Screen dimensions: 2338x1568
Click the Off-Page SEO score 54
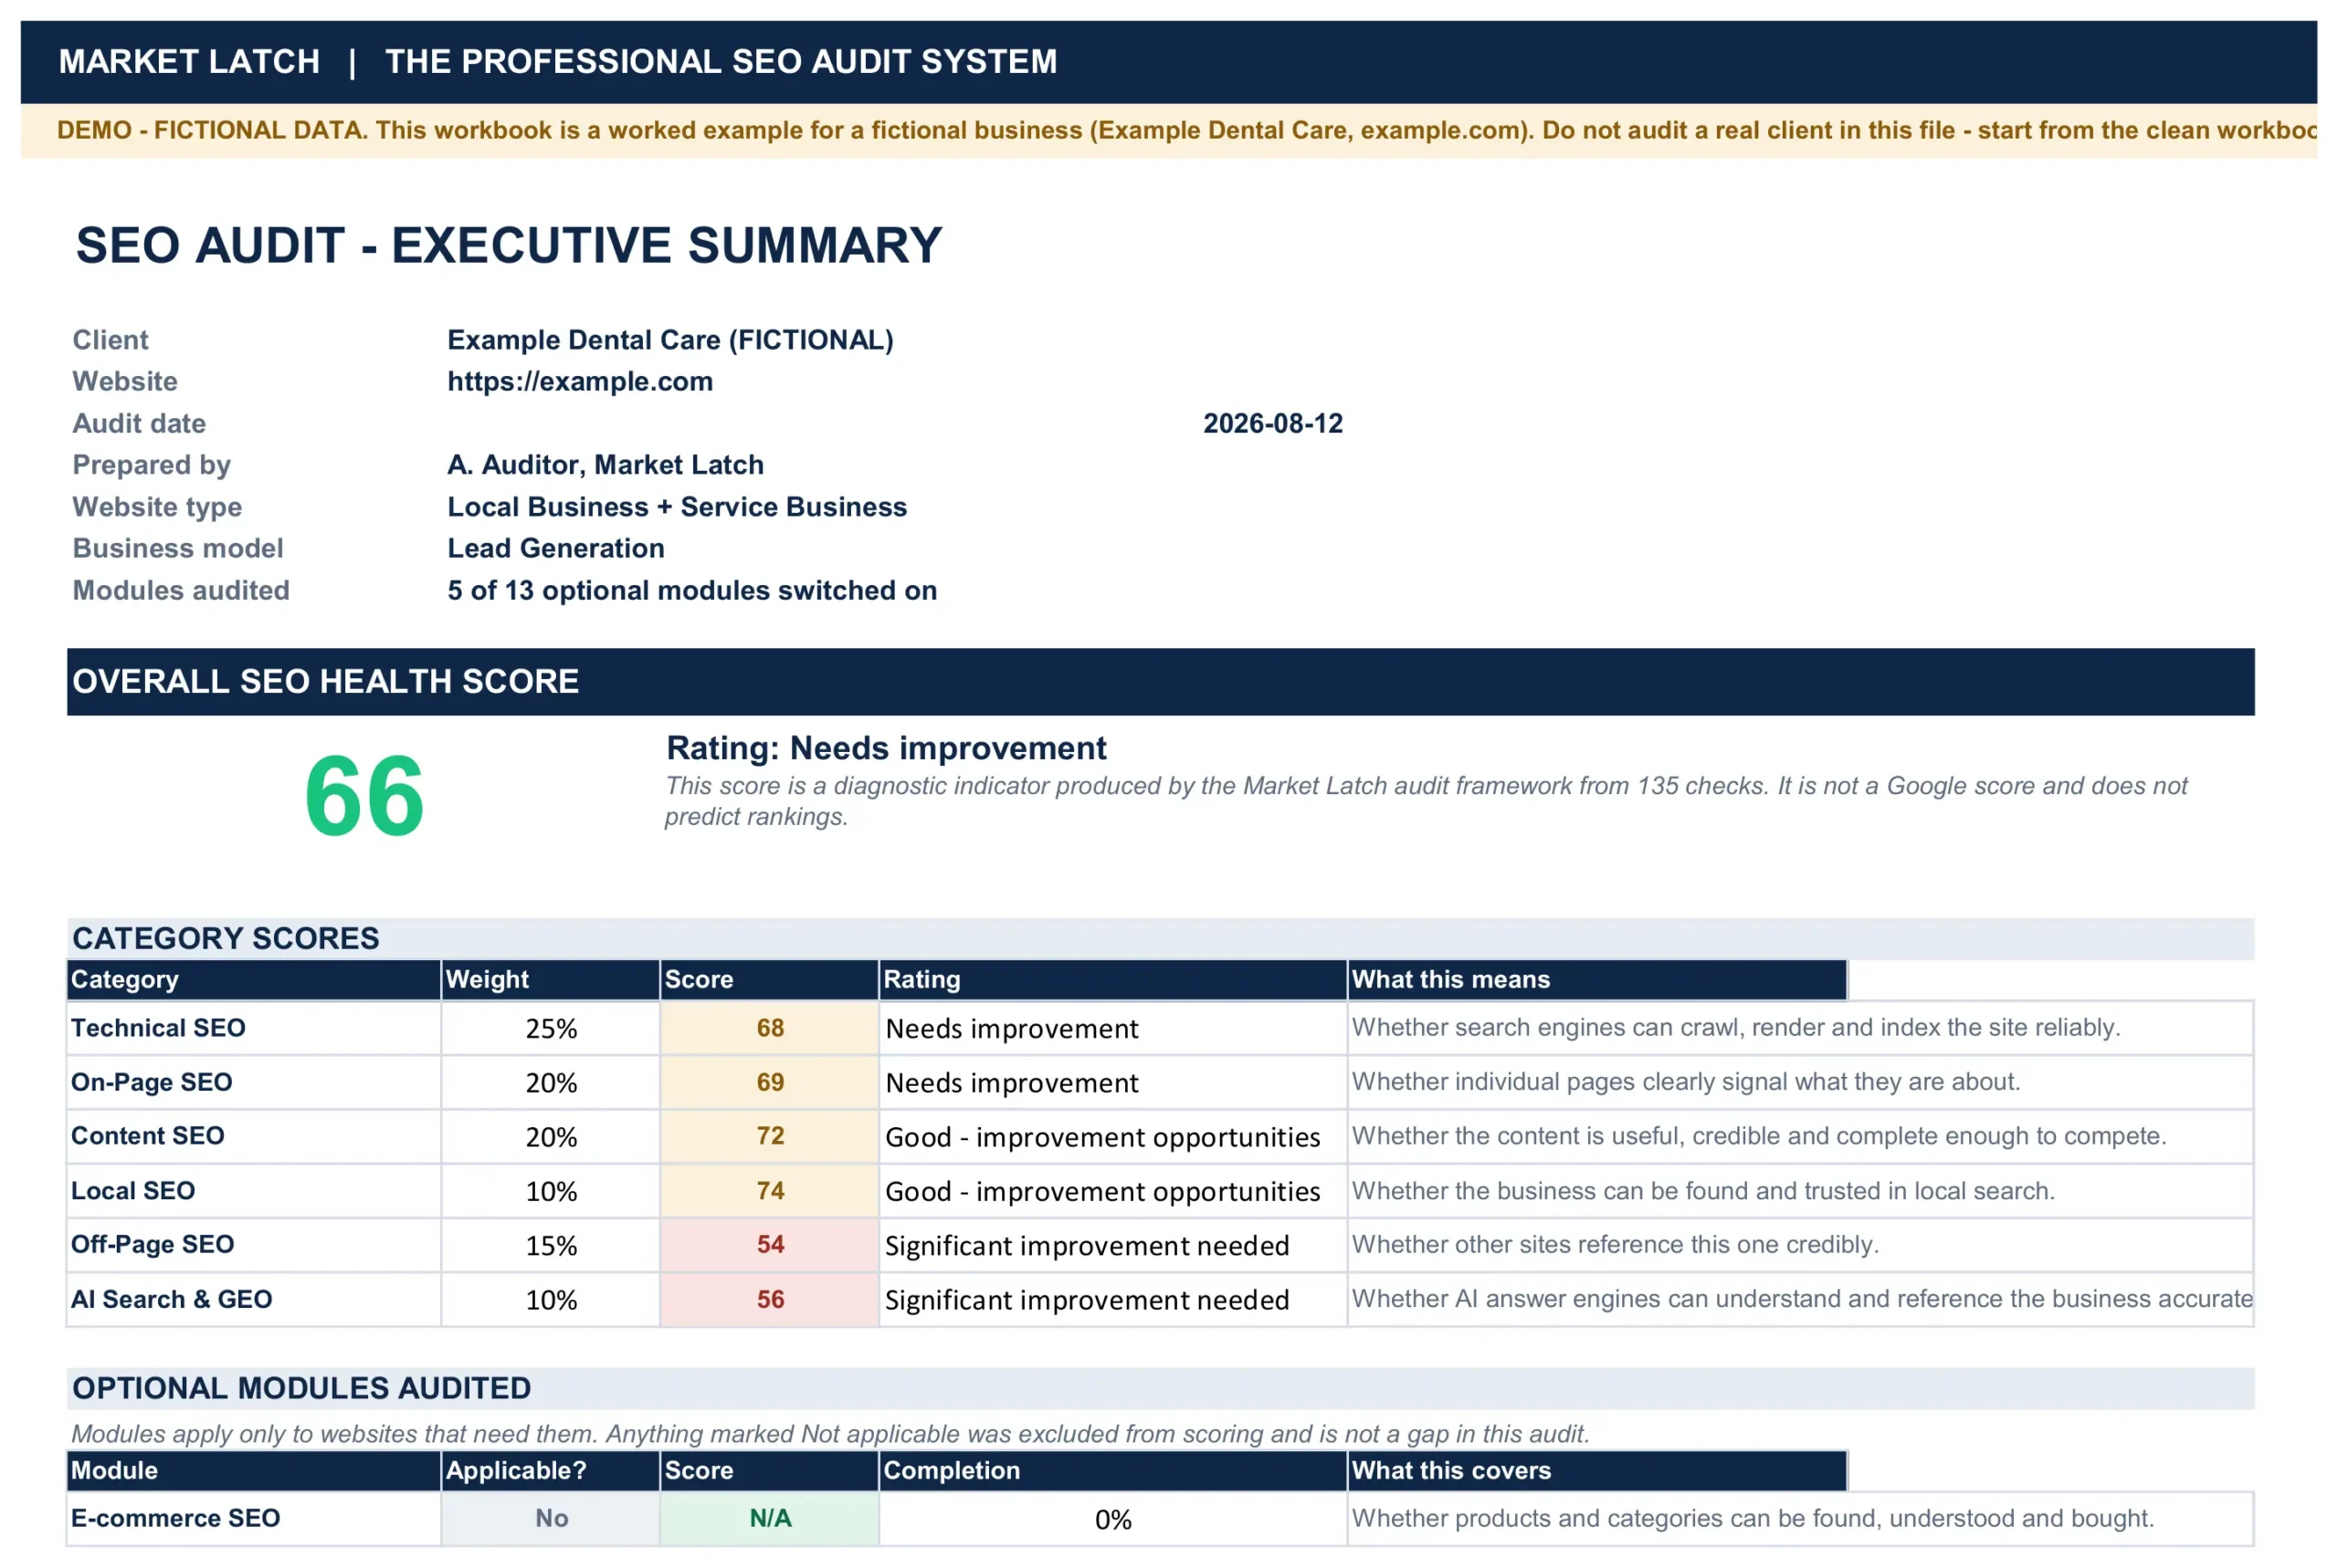(x=769, y=1245)
